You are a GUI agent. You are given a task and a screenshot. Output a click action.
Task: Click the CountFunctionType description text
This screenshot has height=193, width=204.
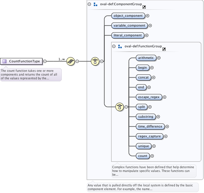click(x=31, y=74)
